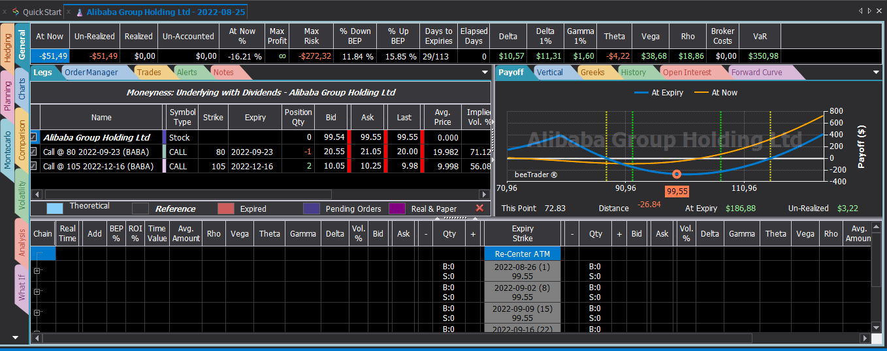Image resolution: width=887 pixels, height=351 pixels.
Task: Toggle checkbox for Call @ 105 2022-12-16 leg
Action: [x=34, y=166]
